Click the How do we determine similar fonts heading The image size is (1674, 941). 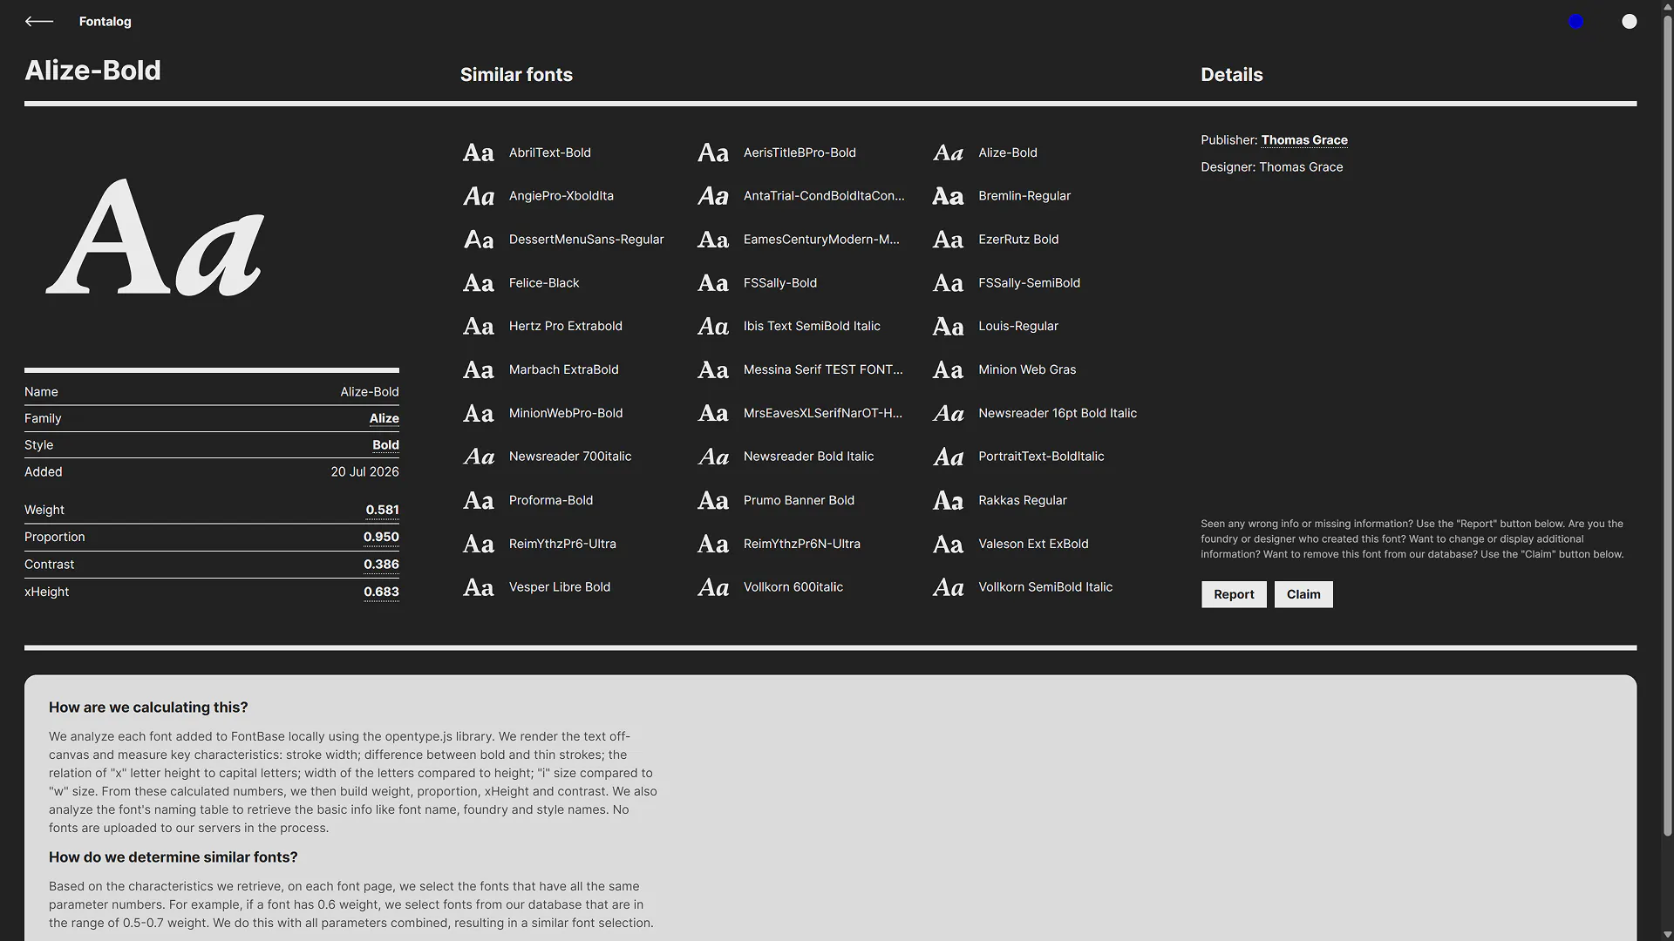tap(174, 857)
